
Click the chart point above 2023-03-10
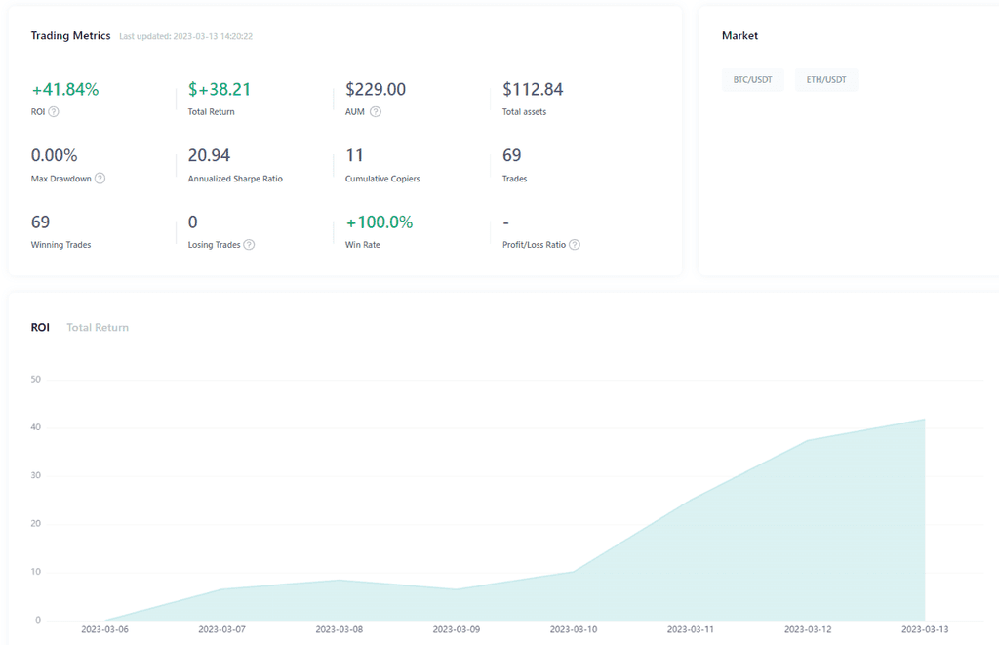[574, 572]
